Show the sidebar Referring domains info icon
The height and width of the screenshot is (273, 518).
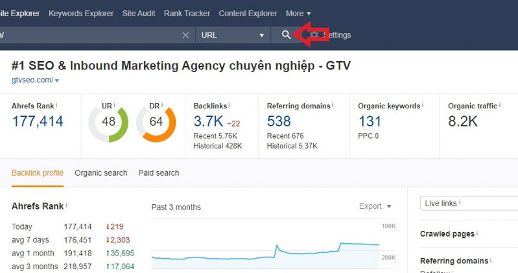(x=491, y=260)
